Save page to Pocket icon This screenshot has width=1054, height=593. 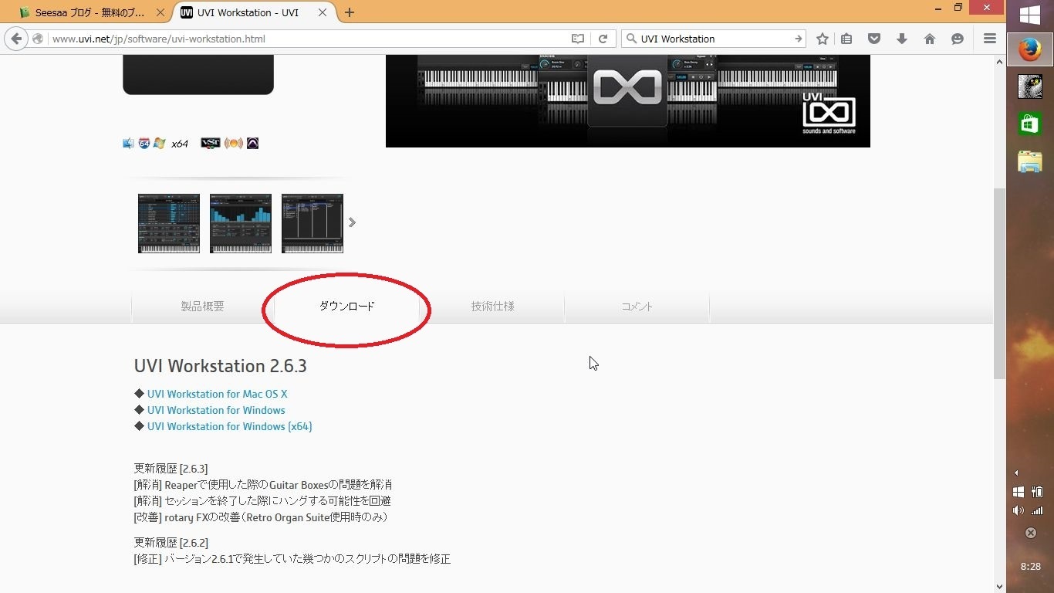coord(874,39)
